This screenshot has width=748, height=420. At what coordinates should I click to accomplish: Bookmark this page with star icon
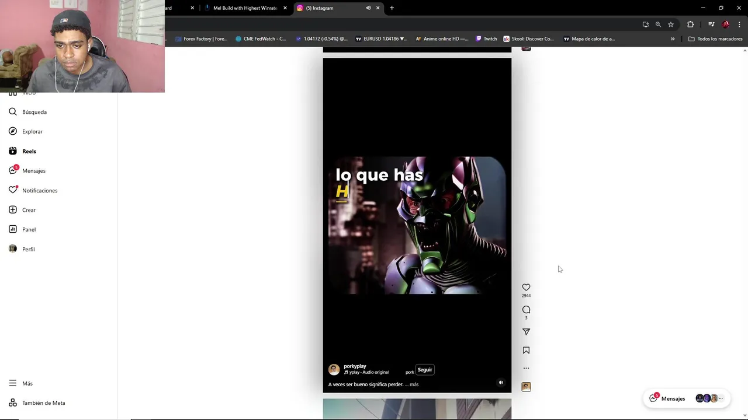671,24
